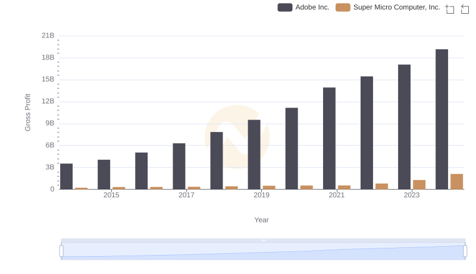
Task: Click the Super Micro bar for 2021
Action: pos(345,187)
